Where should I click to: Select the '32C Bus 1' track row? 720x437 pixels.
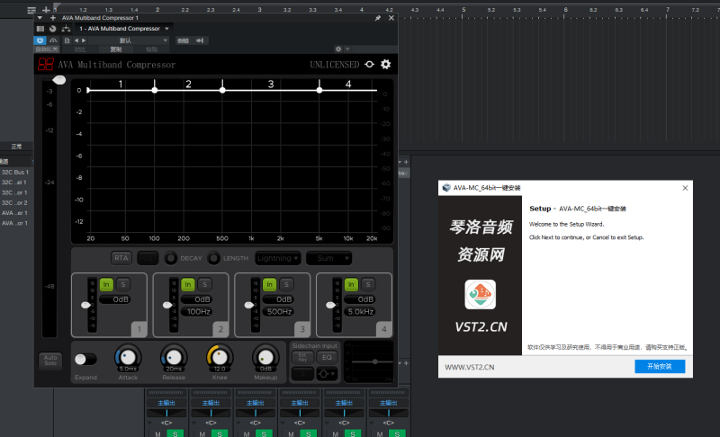16,173
